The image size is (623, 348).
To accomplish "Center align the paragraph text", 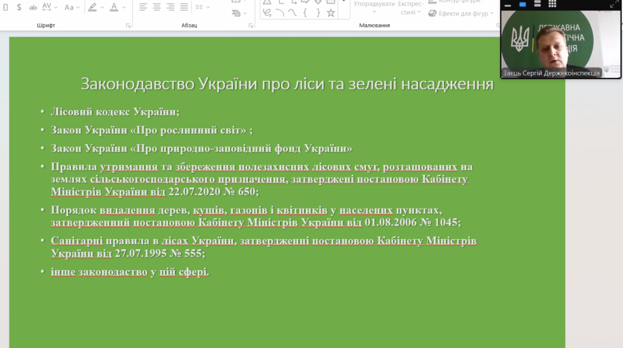I will pos(157,7).
